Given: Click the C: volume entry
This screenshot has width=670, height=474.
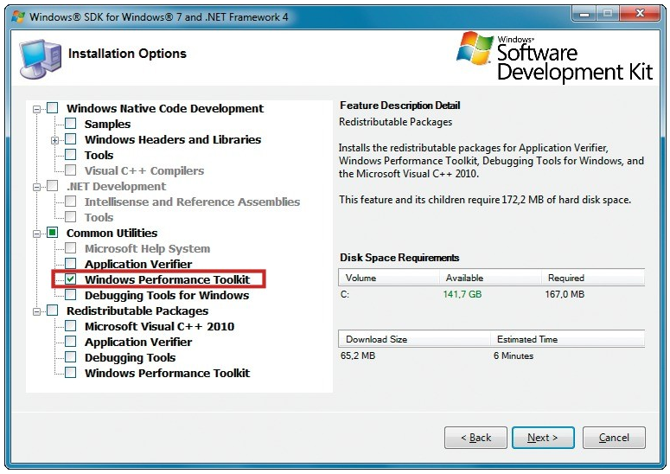Looking at the screenshot, I should (345, 294).
